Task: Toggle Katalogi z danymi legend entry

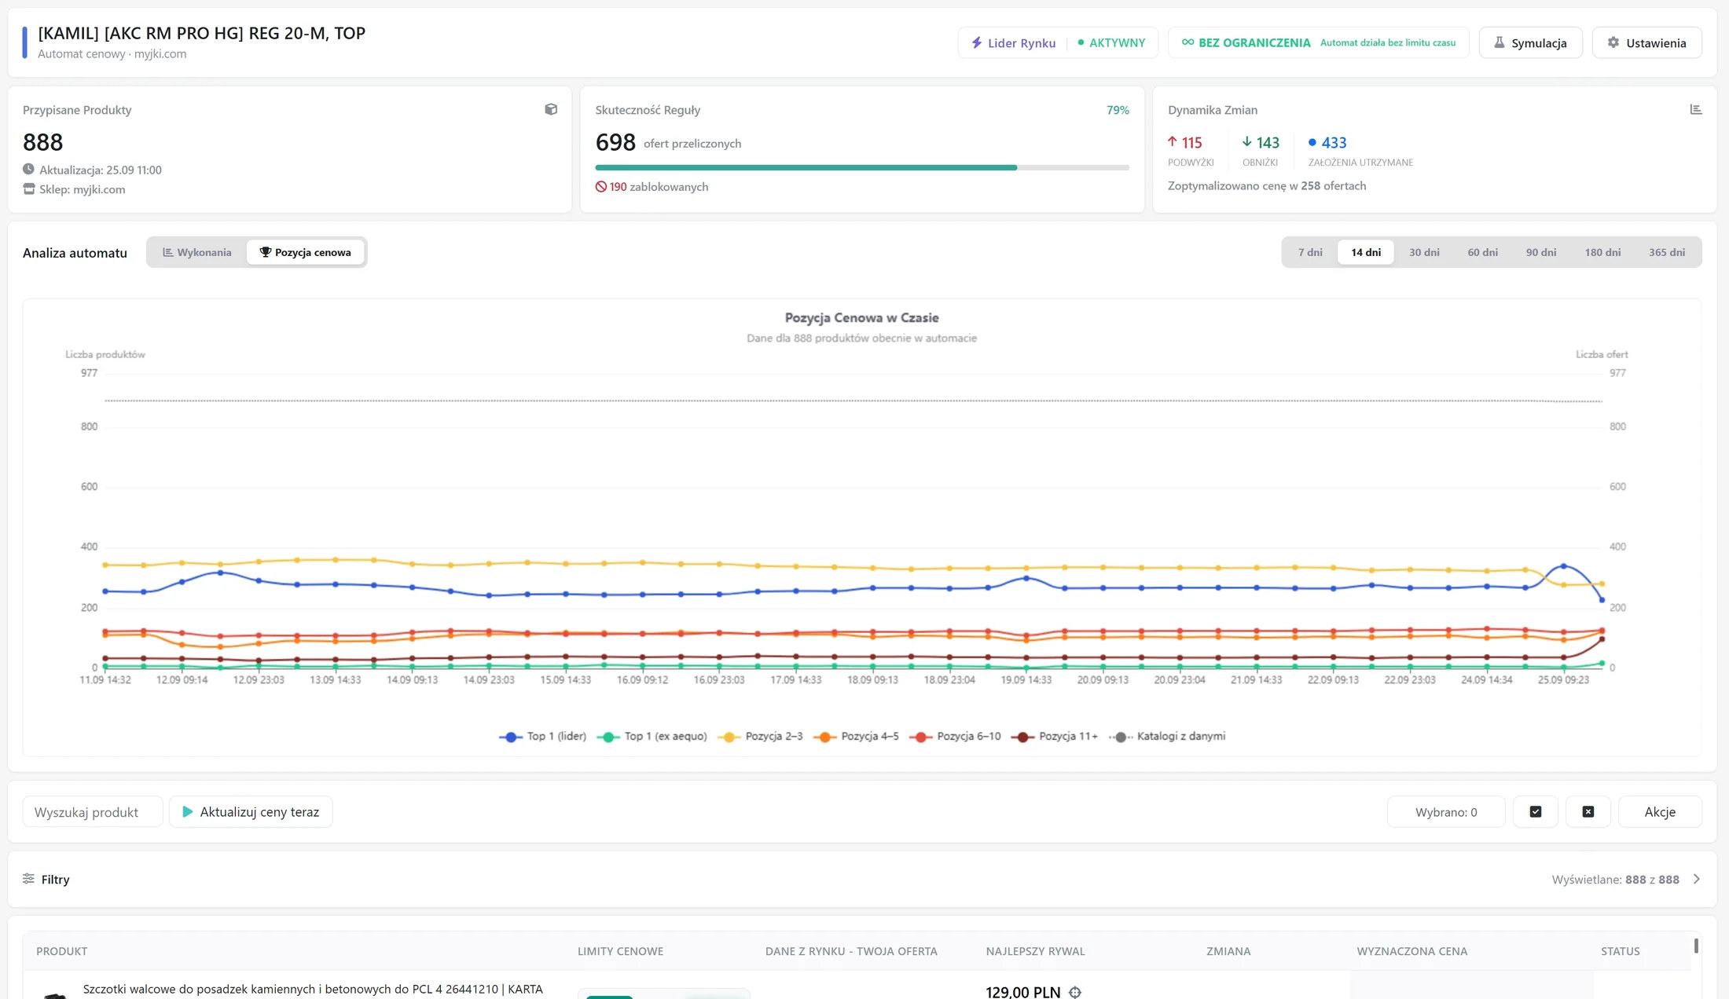Action: coord(1167,737)
